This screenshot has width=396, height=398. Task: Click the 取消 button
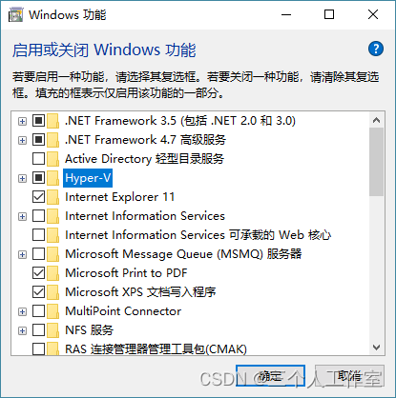pos(350,376)
